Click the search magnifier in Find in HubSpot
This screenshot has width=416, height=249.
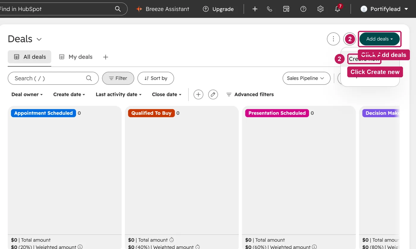[118, 9]
